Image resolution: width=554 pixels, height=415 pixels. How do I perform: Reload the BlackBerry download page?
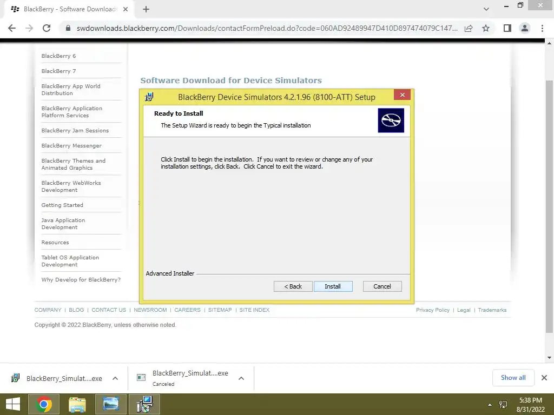pyautogui.click(x=47, y=28)
